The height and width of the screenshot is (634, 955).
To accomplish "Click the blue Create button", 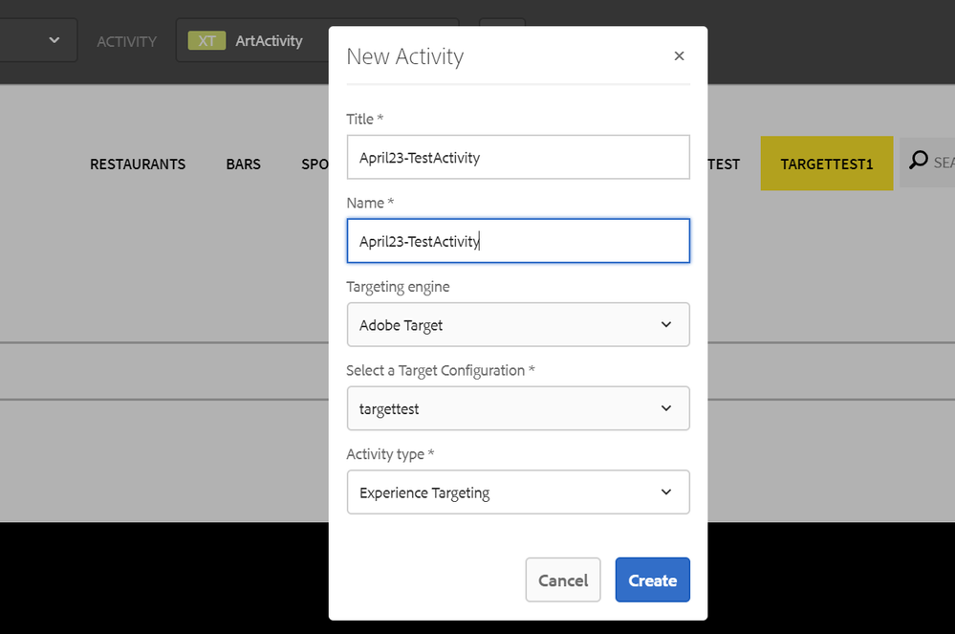I will (x=652, y=580).
